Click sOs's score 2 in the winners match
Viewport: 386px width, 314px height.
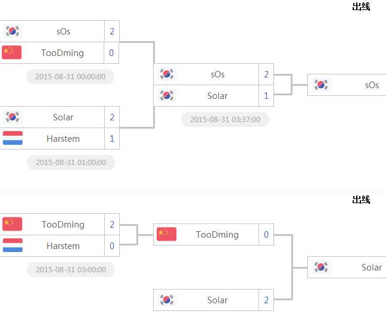(266, 74)
